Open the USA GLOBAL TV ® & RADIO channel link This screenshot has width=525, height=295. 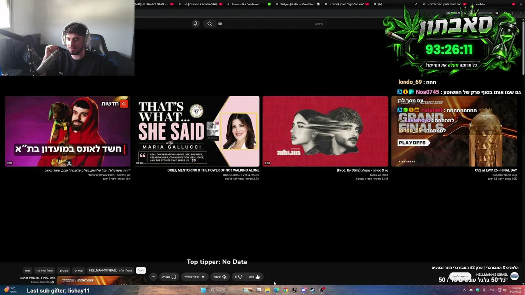[x=241, y=175]
